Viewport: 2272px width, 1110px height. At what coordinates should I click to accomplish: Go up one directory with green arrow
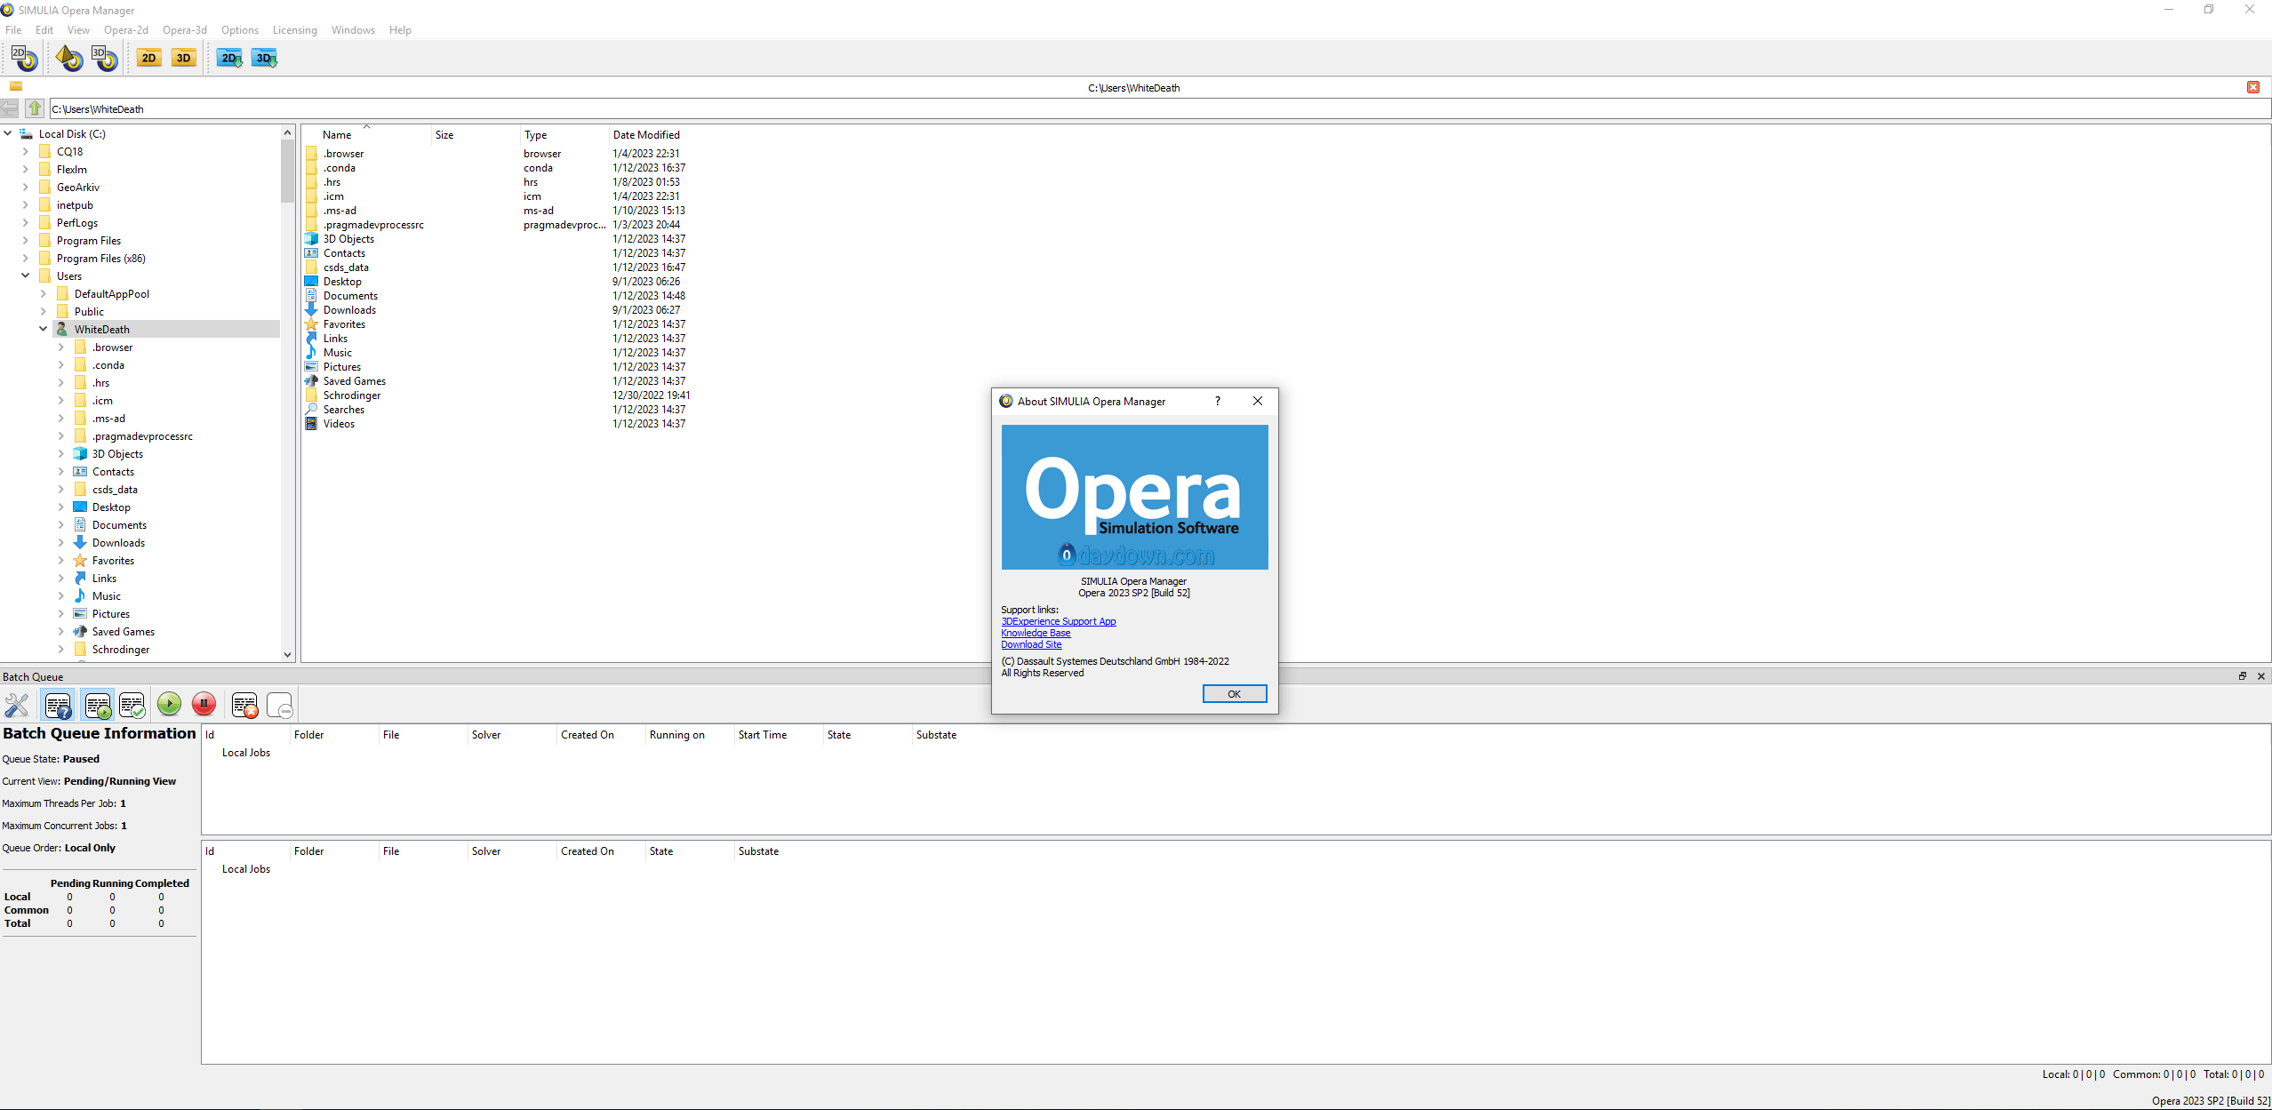coord(35,108)
